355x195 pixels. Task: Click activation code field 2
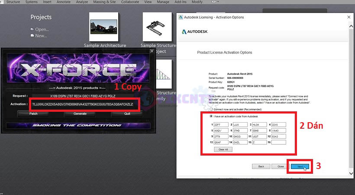pos(240,125)
